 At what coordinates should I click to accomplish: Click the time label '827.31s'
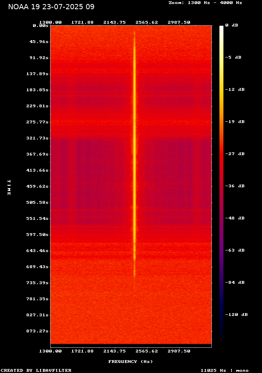point(37,315)
